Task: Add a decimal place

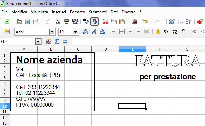Action: pyautogui.click(x=175, y=32)
